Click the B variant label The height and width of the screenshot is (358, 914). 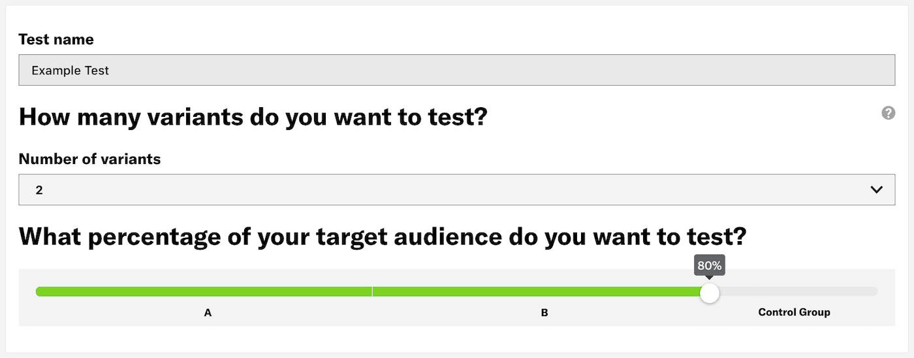[544, 313]
